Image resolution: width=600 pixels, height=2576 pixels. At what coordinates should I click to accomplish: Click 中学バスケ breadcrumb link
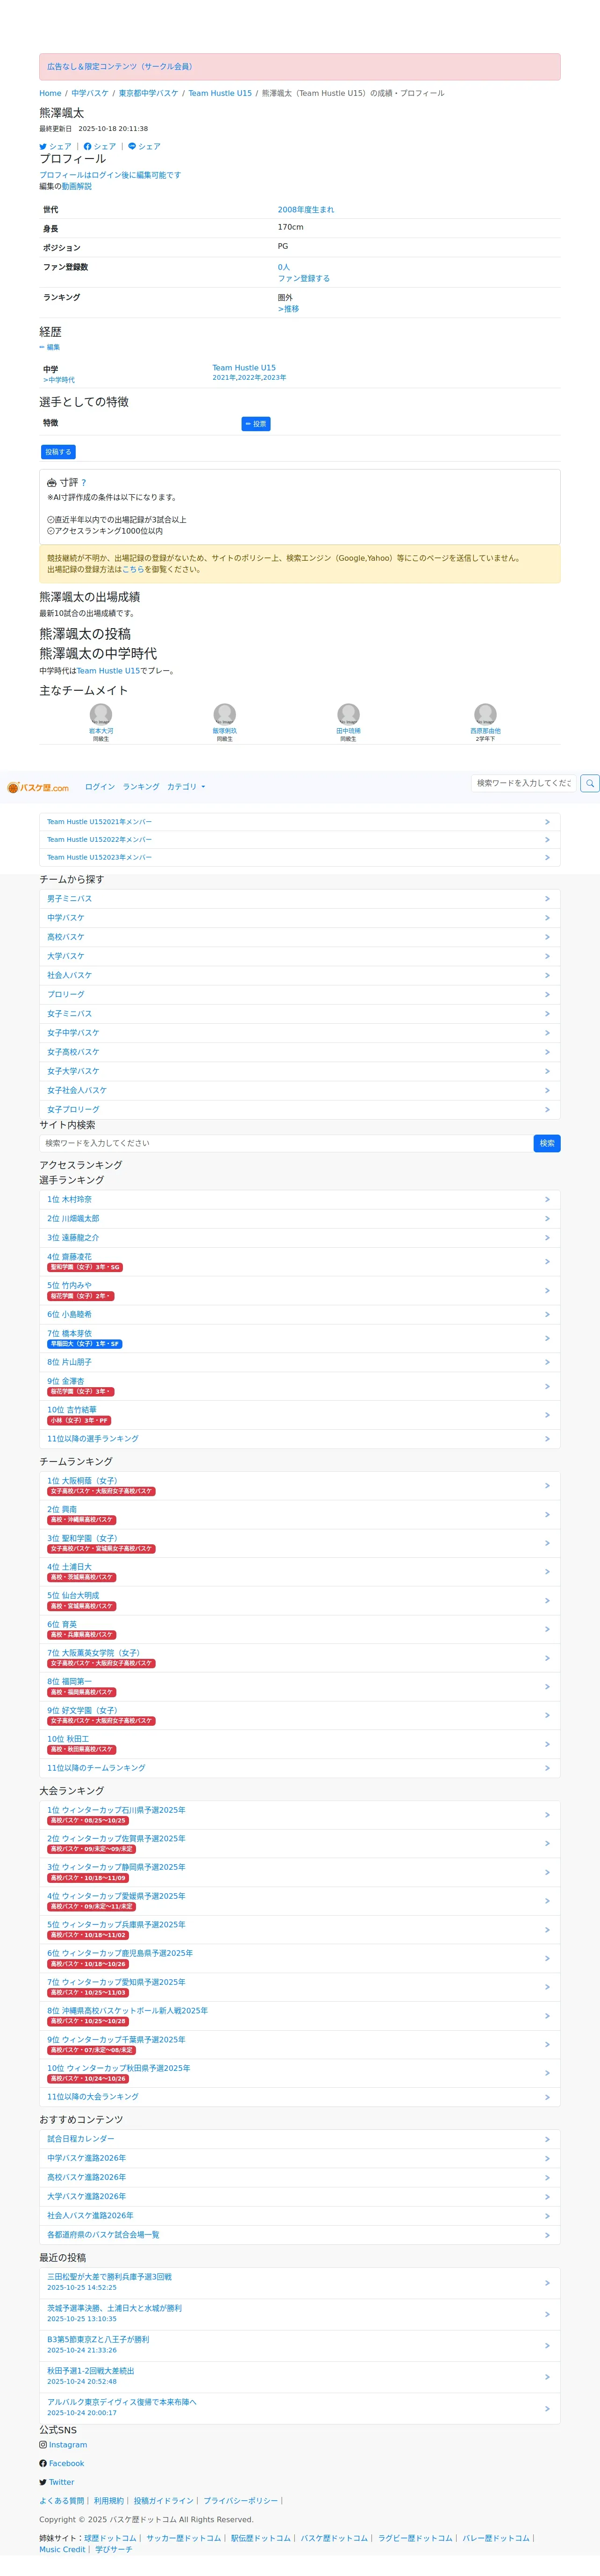(90, 93)
